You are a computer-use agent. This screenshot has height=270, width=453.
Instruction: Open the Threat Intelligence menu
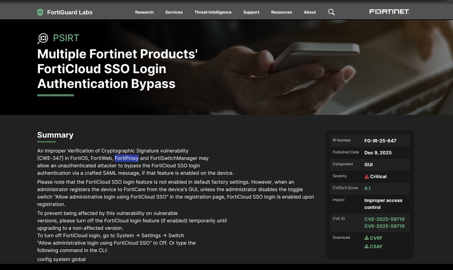coord(213,12)
